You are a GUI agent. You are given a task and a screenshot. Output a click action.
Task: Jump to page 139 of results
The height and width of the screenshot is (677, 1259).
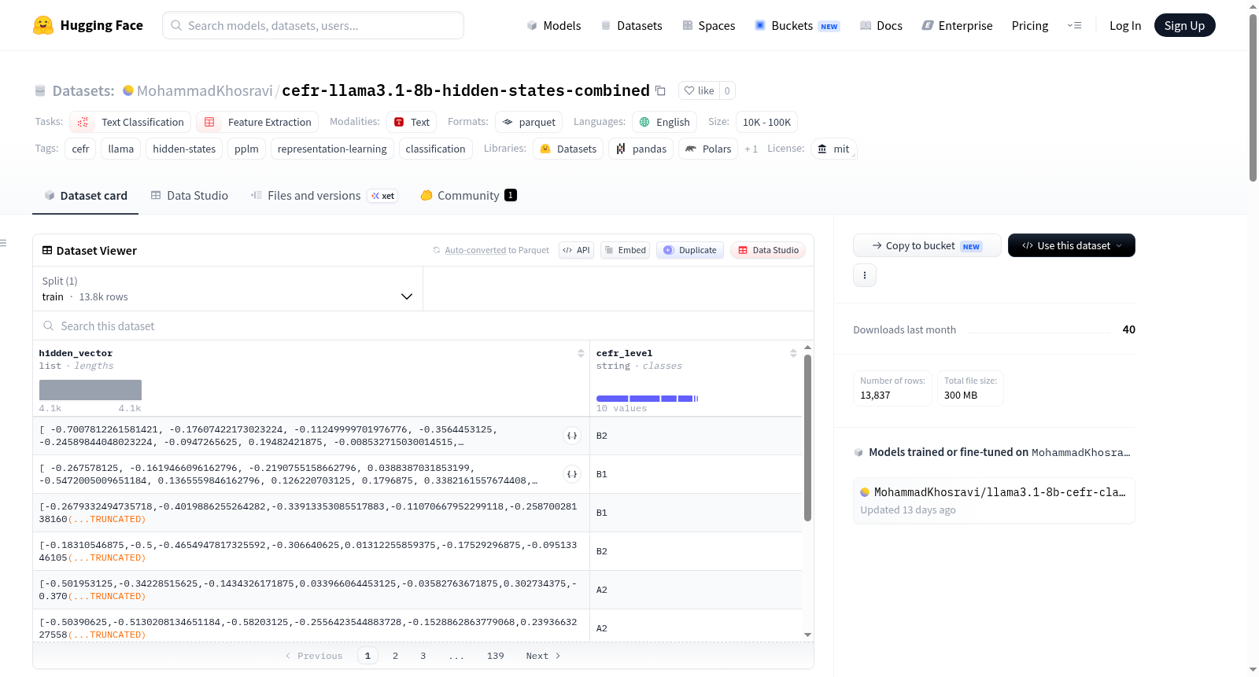tap(495, 656)
